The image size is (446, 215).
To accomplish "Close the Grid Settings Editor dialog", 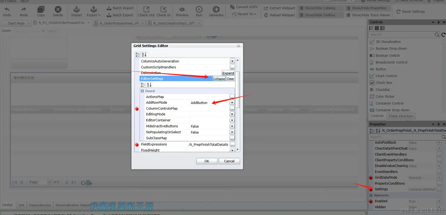I will pos(238,46).
